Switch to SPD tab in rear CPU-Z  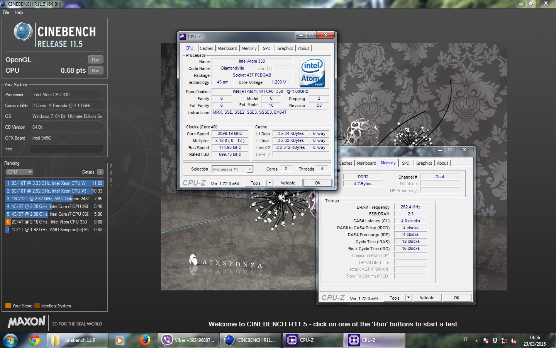[406, 163]
